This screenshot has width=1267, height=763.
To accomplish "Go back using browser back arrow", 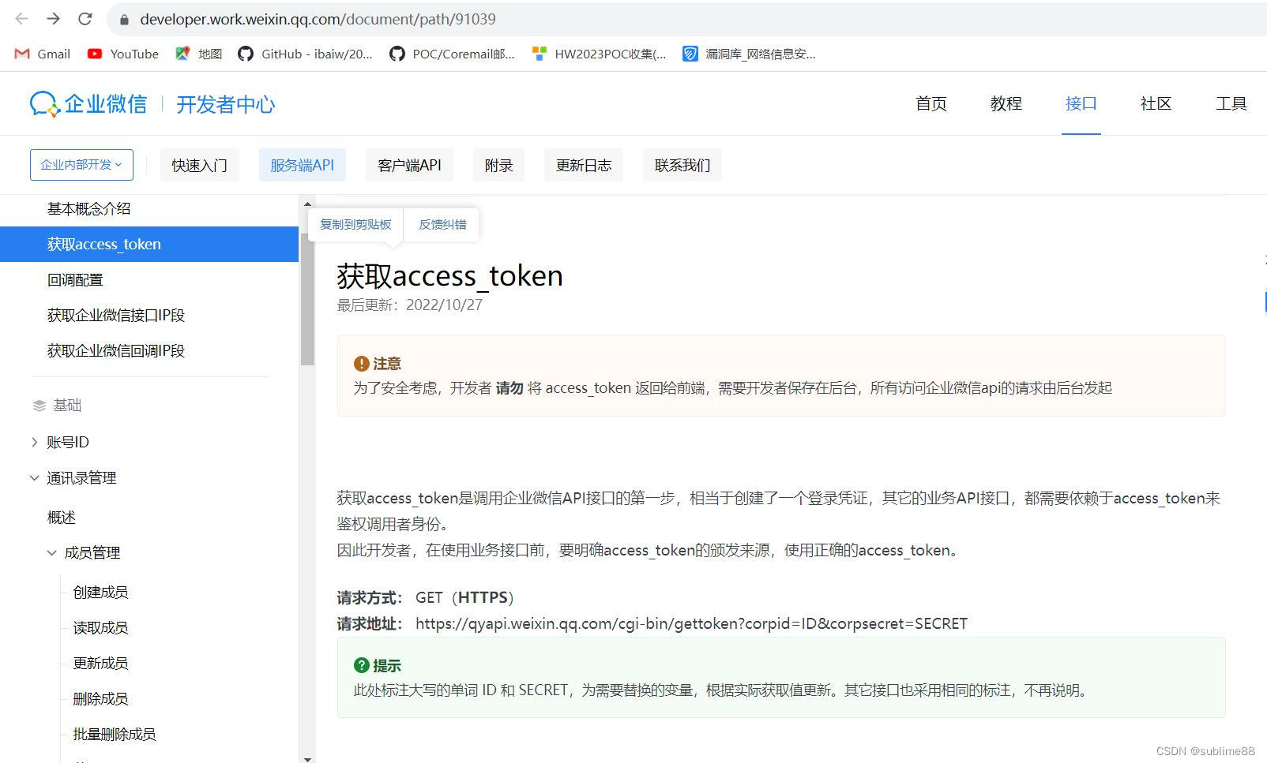I will (x=21, y=19).
